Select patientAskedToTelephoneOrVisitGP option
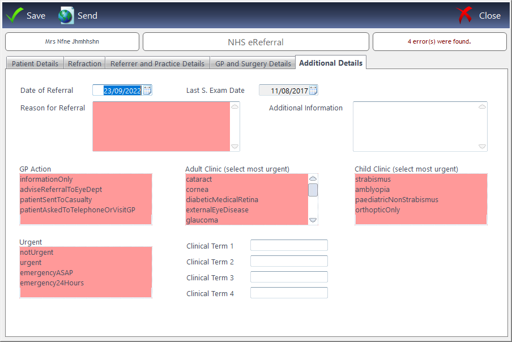Viewport: 512px width, 342px height. point(86,210)
